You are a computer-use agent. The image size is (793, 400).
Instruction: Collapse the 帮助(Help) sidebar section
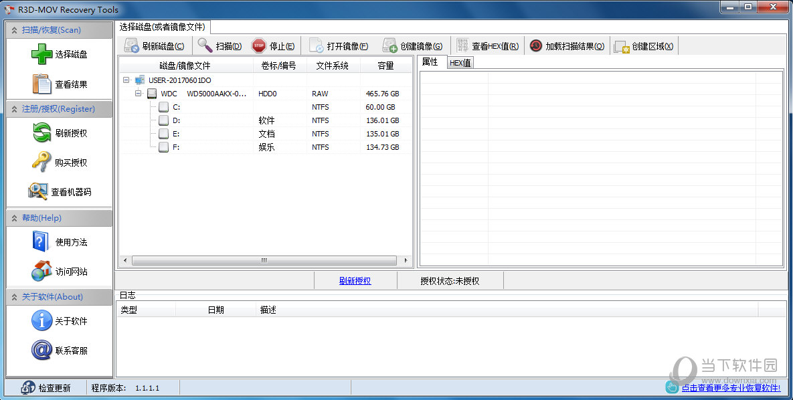click(14, 219)
